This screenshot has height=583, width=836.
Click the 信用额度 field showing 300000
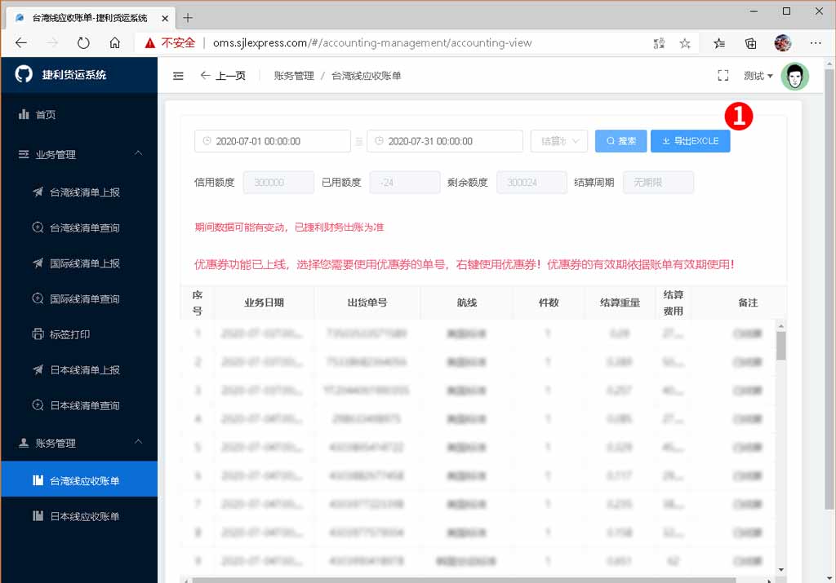pyautogui.click(x=278, y=183)
